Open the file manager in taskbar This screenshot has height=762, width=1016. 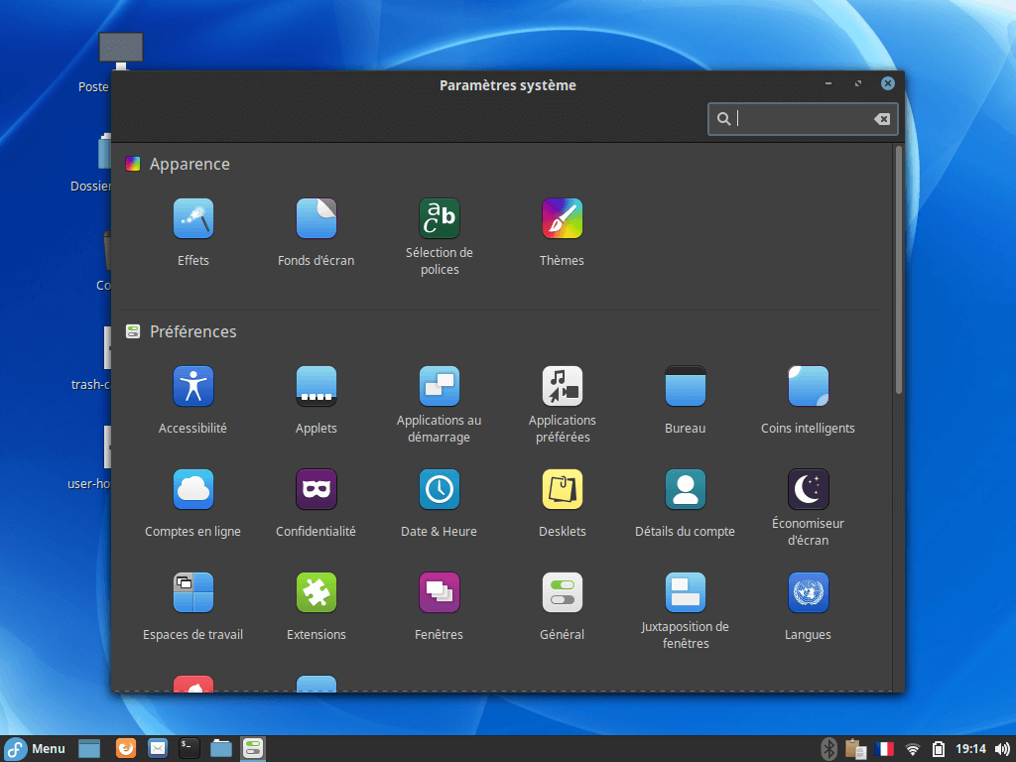click(221, 748)
